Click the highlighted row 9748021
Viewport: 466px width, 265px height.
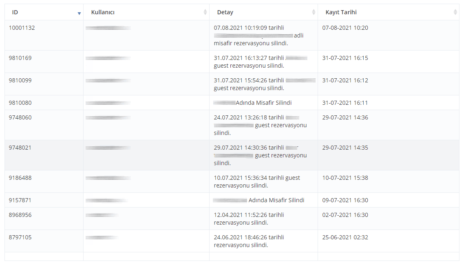pyautogui.click(x=232, y=155)
